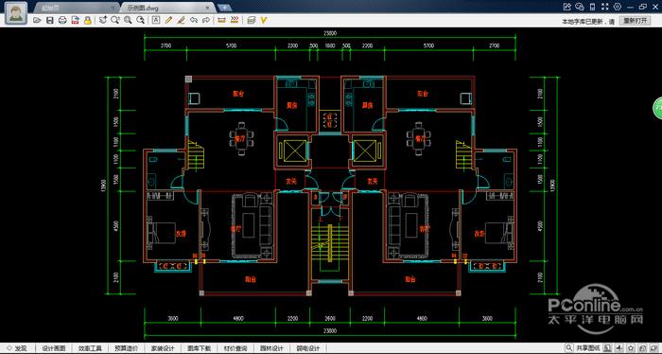Image resolution: width=662 pixels, height=354 pixels.
Task: Open a drawing file with the folder icon
Action: click(37, 20)
